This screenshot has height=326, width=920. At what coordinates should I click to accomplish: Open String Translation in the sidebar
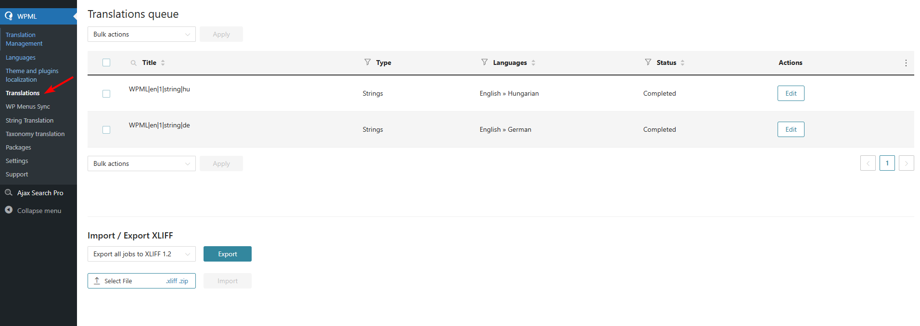click(x=29, y=121)
